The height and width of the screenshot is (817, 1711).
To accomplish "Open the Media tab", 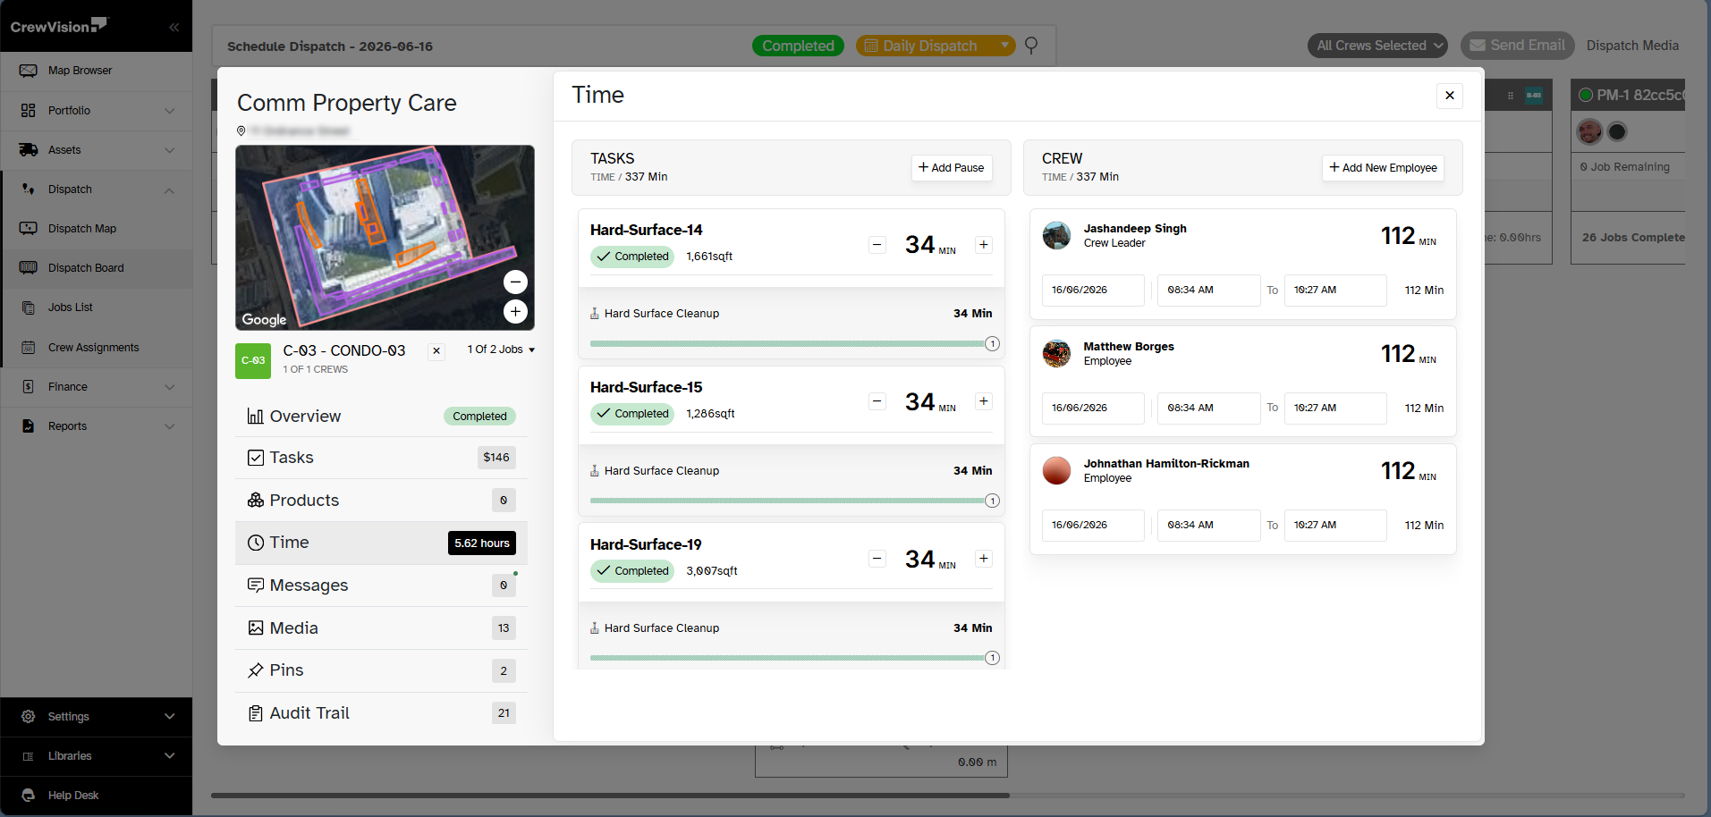I will point(381,628).
